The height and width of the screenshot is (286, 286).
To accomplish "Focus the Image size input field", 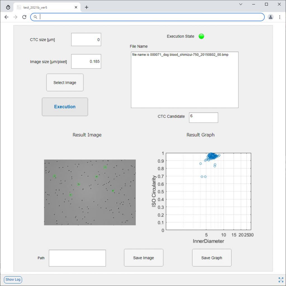I will coord(86,61).
